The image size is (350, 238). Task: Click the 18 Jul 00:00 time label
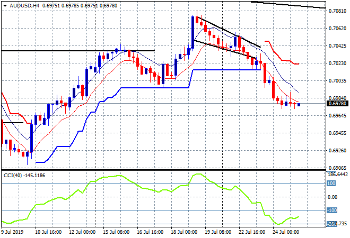click(184, 232)
